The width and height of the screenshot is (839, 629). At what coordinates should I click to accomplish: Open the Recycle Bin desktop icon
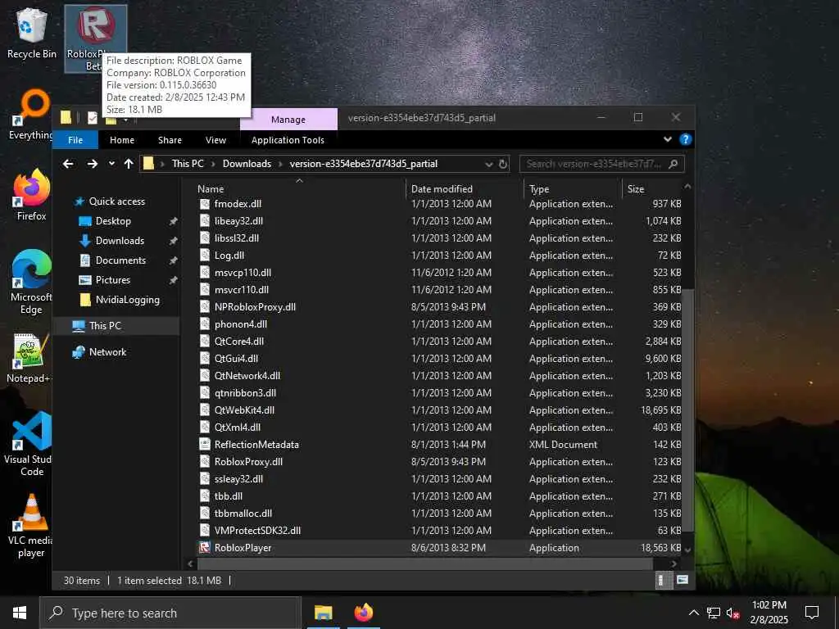[x=32, y=33]
